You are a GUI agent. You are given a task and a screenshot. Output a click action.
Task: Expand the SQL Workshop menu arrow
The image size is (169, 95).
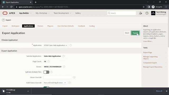click(x=49, y=13)
